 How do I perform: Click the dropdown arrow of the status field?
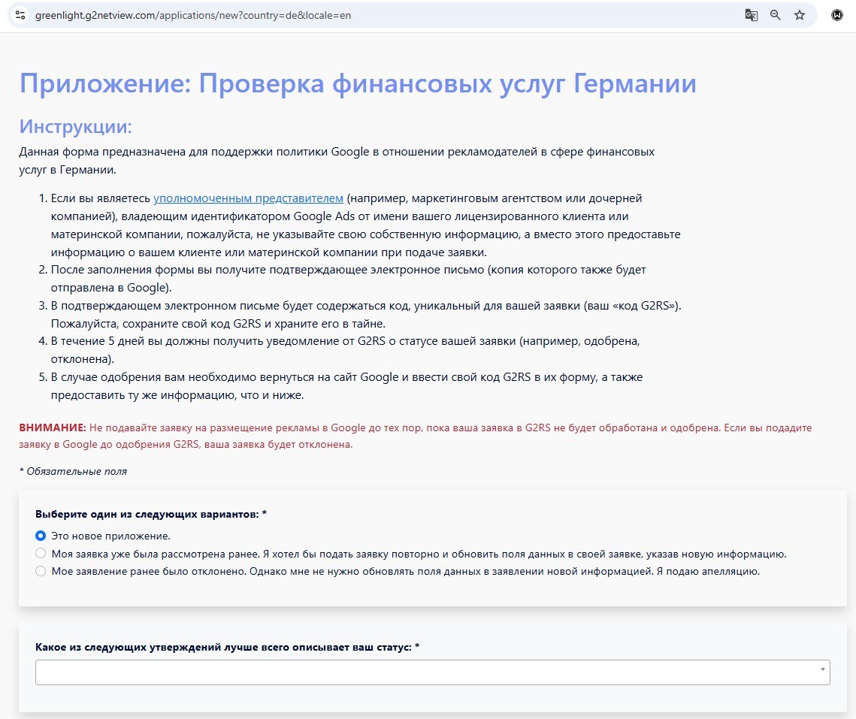tap(822, 669)
